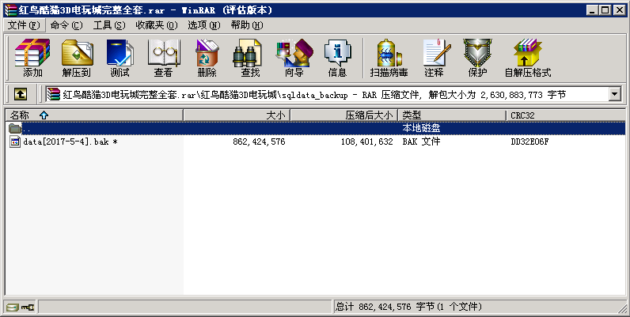Launch the Wizard (向导) tool
This screenshot has height=317, width=630.
point(294,58)
